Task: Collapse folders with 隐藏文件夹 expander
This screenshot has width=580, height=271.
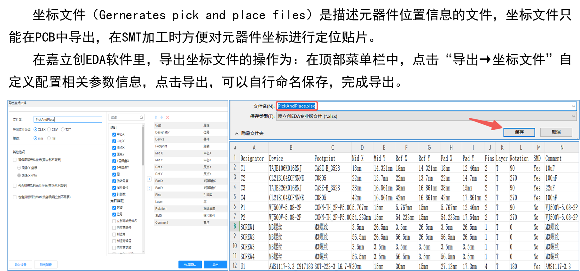Action: [x=249, y=133]
